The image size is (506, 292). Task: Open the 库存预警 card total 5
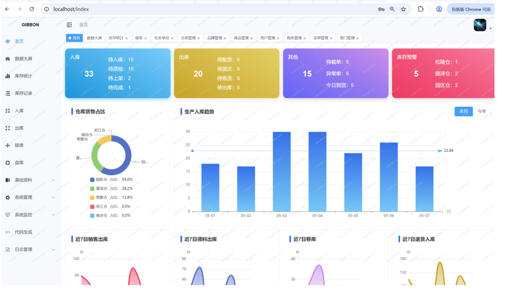(417, 74)
